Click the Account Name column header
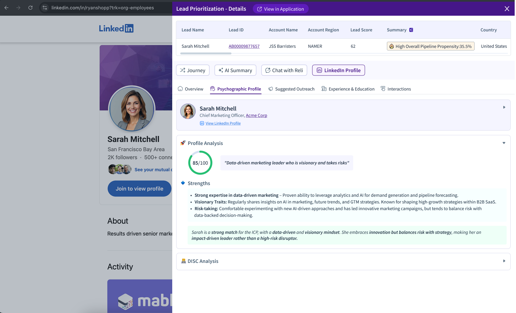The height and width of the screenshot is (313, 516). 283,30
